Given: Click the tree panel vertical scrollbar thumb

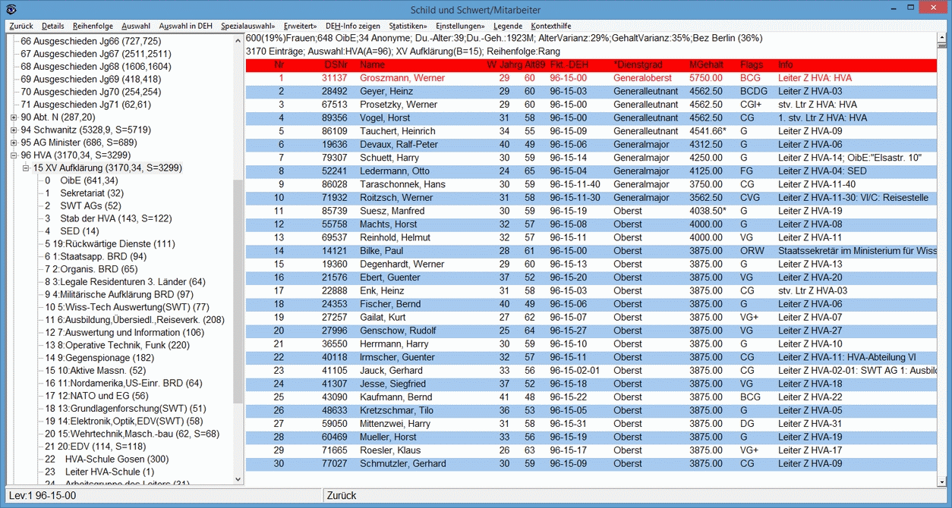Looking at the screenshot, I should coord(238,292).
